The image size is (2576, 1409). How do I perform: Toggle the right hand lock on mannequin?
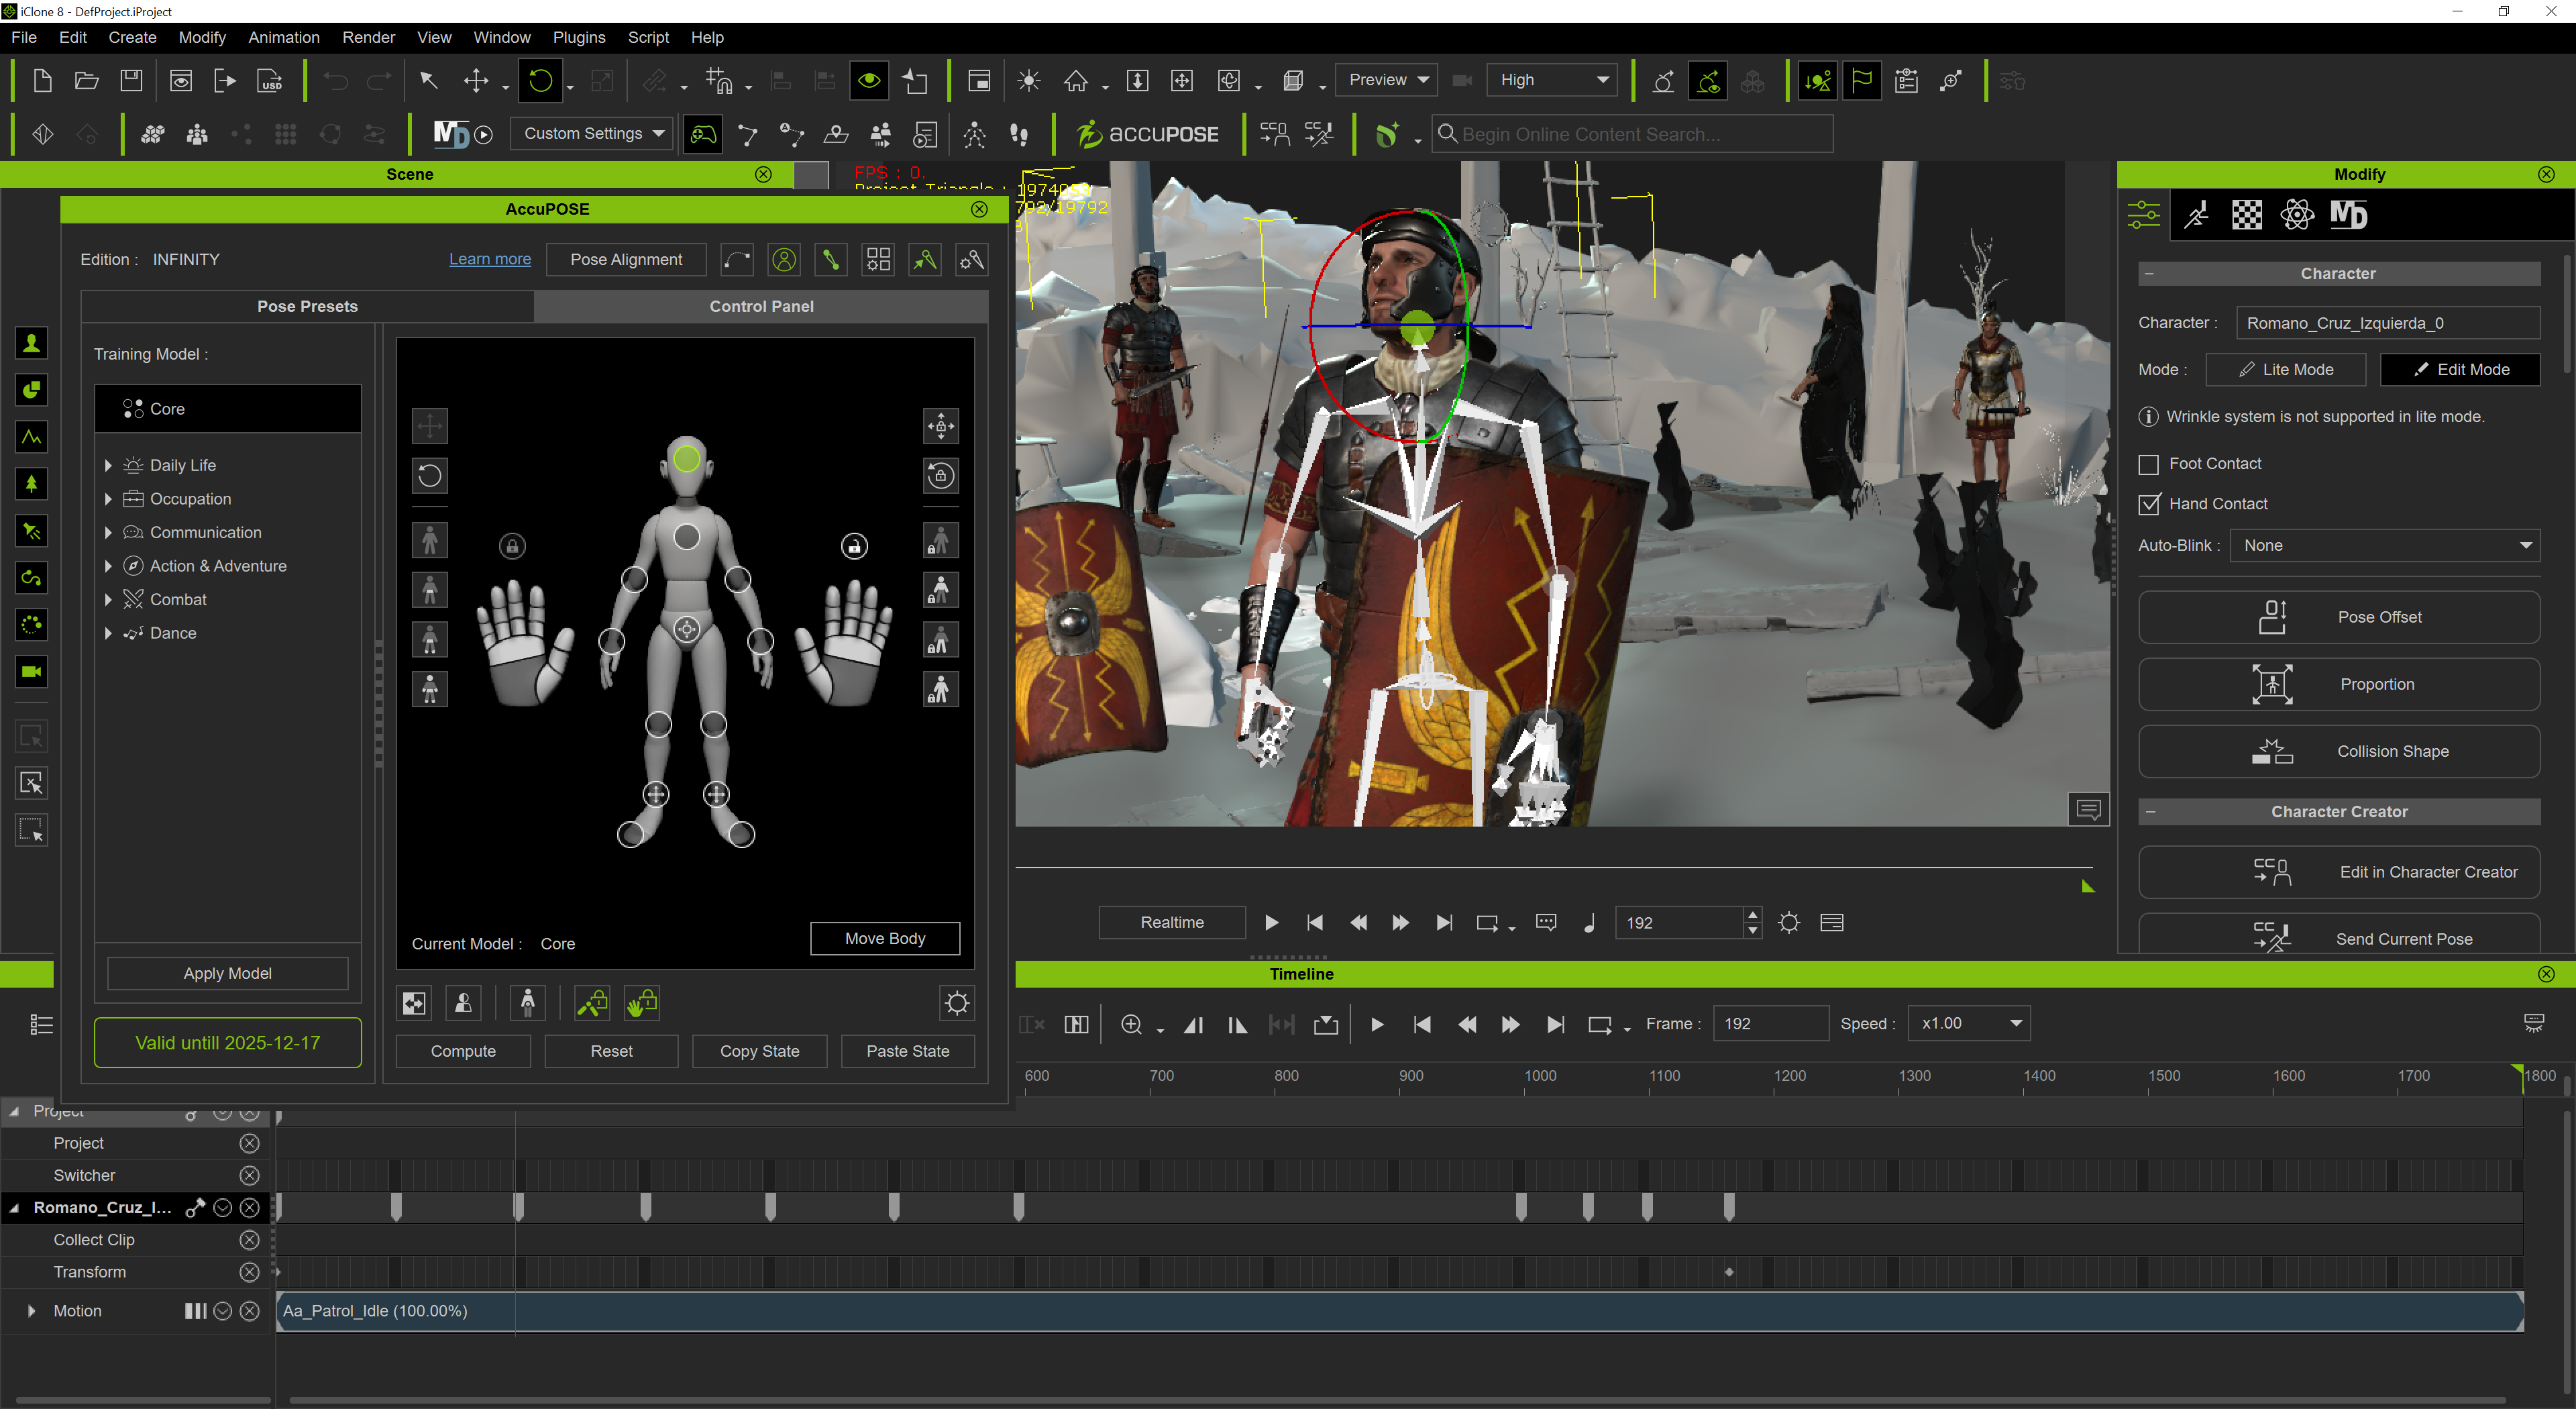[854, 546]
